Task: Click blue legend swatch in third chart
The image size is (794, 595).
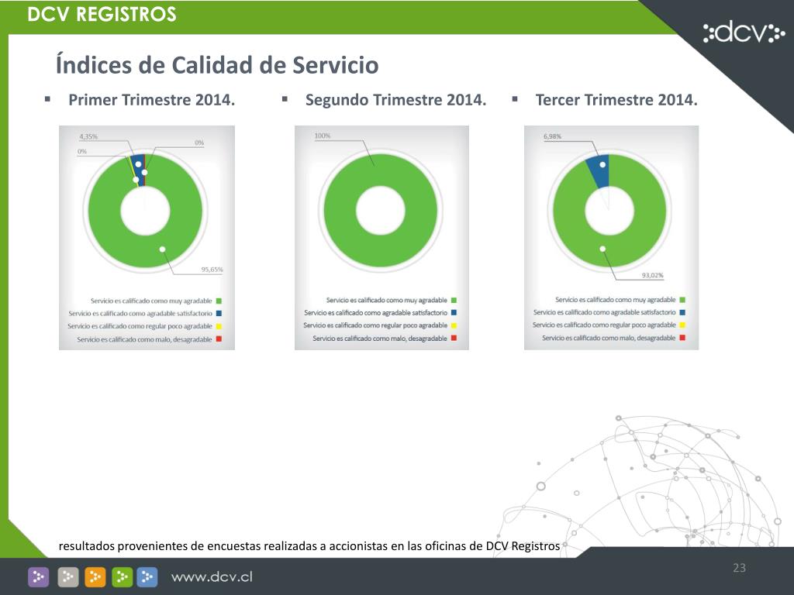Action: tap(682, 312)
